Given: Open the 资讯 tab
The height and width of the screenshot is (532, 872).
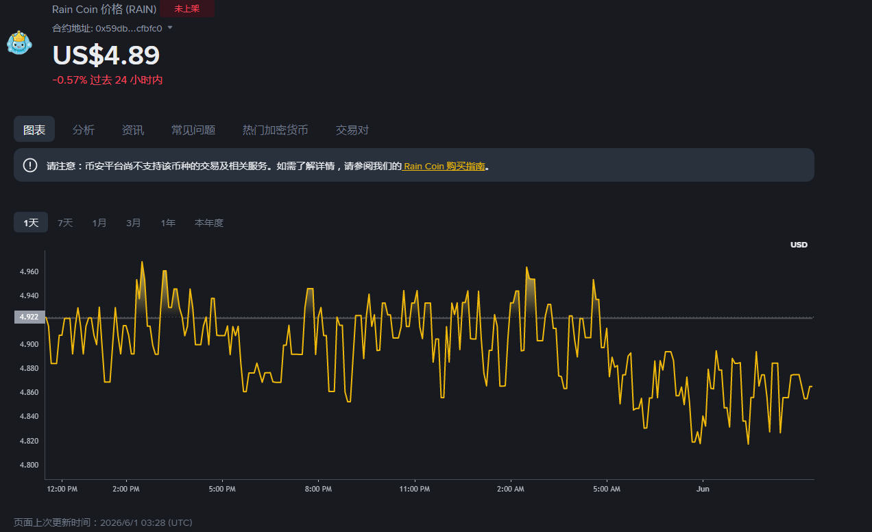Looking at the screenshot, I should tap(133, 130).
